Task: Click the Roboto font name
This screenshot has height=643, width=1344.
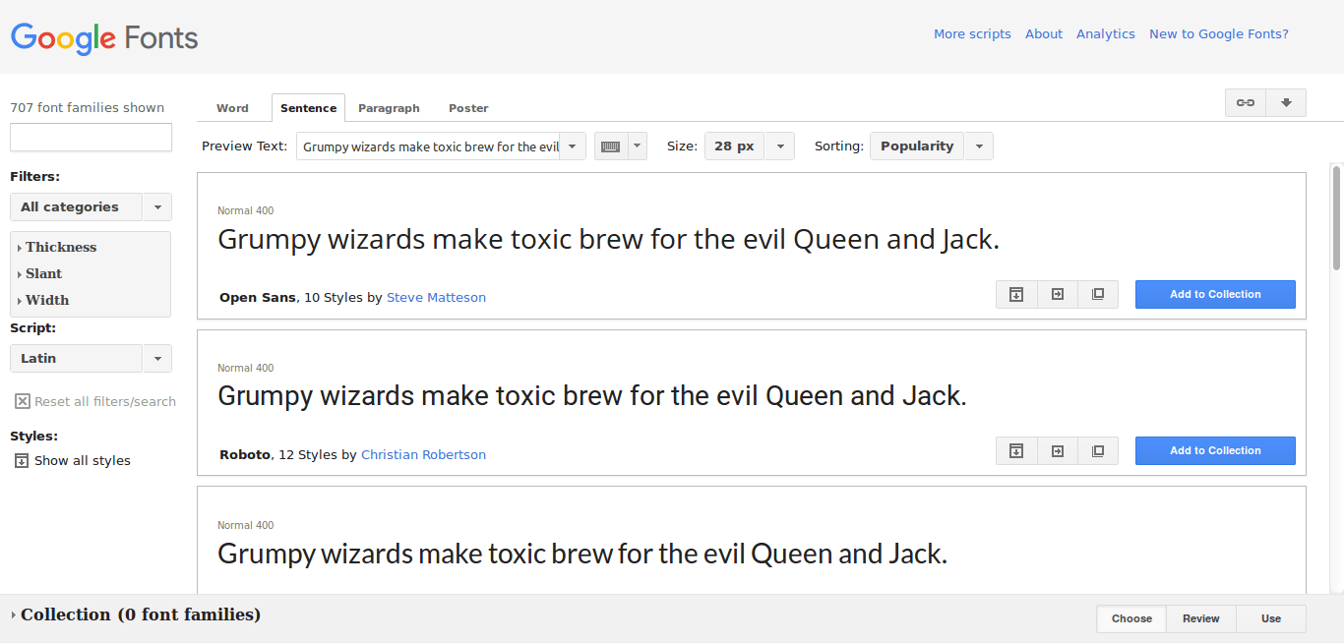Action: click(x=245, y=454)
